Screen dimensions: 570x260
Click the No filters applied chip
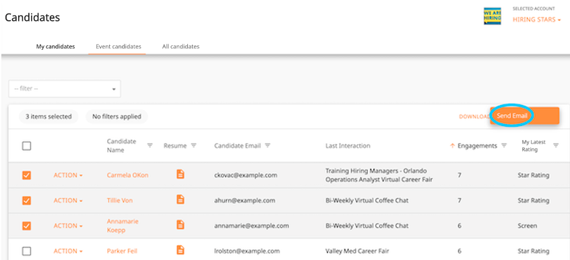(117, 117)
